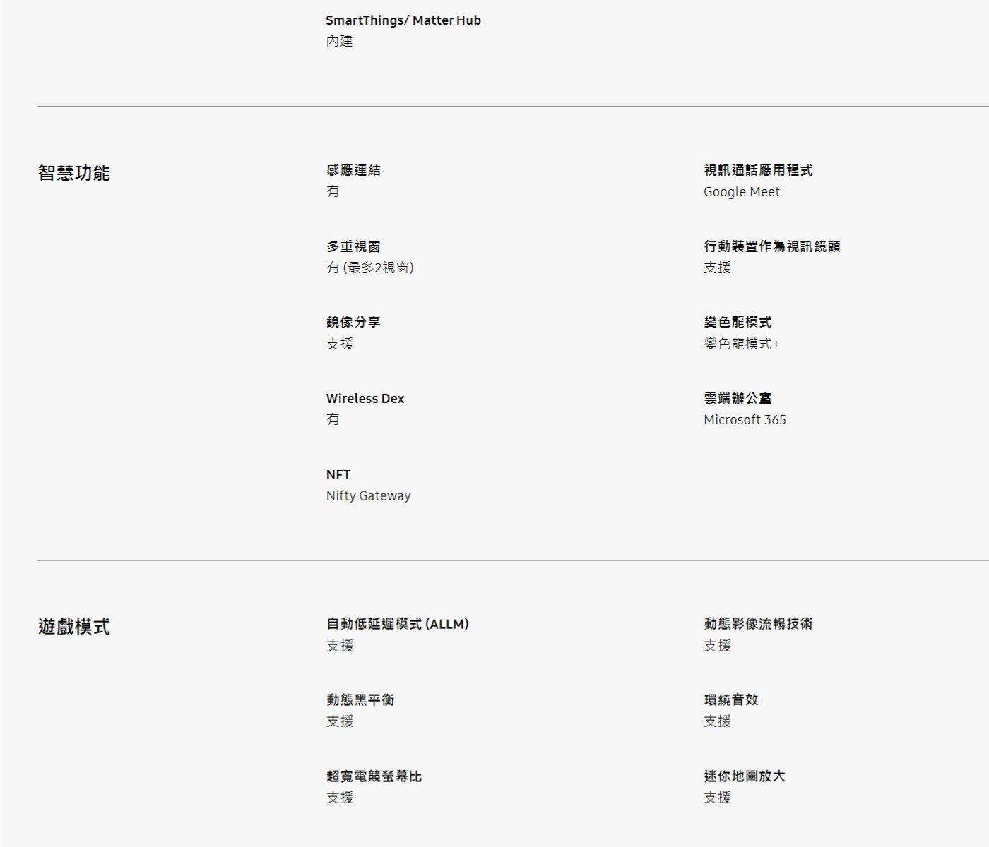Viewport: 989px width, 847px height.
Task: Click the 行動裝置作為視訊鏡頭 label
Action: point(771,246)
